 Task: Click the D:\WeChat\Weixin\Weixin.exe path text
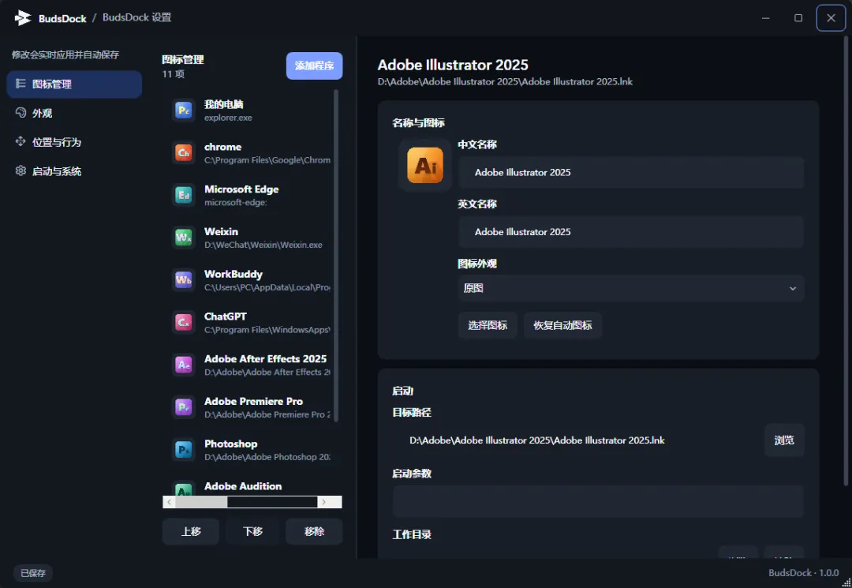tap(263, 245)
